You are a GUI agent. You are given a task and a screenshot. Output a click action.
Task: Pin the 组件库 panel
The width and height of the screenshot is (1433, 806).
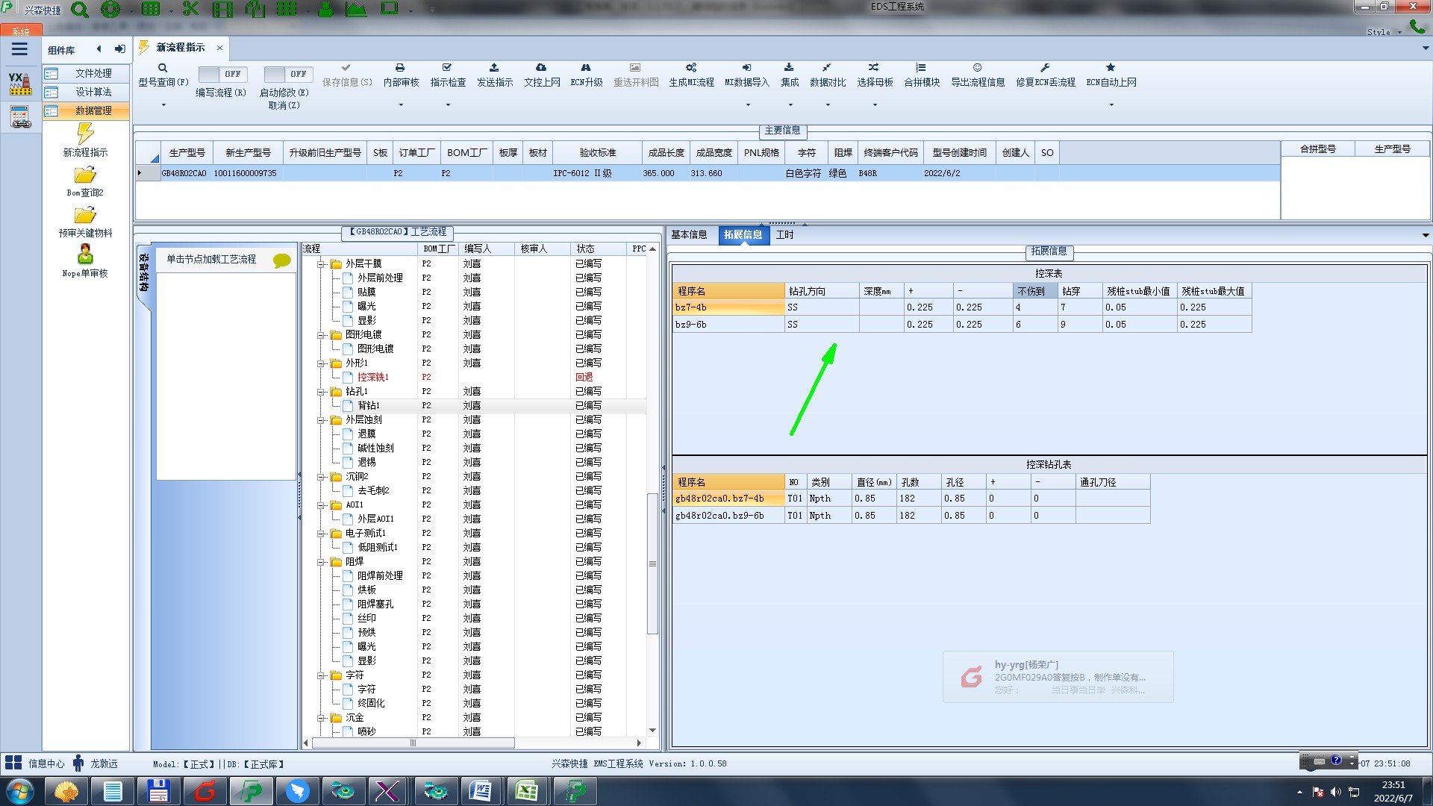pyautogui.click(x=119, y=49)
